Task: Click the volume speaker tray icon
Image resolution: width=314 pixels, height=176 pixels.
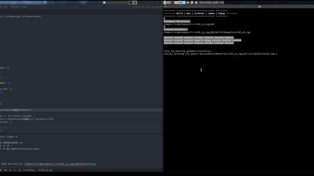Action: (188, 2)
